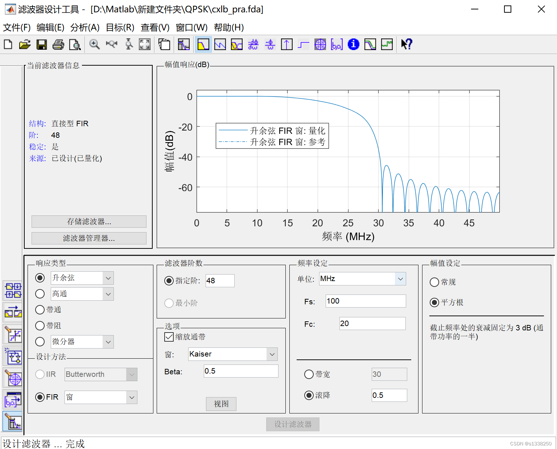Image resolution: width=557 pixels, height=449 pixels.
Task: Display the Step Response icon
Action: (304, 45)
